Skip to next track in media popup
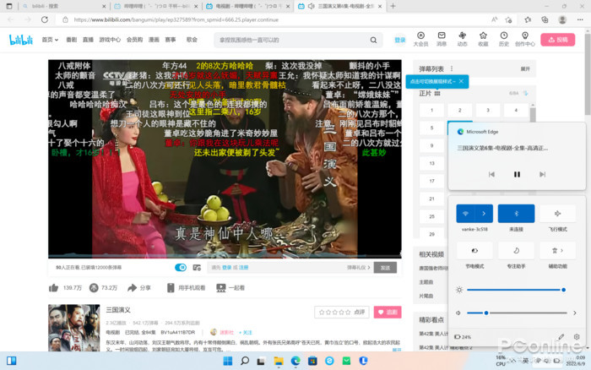Viewport: 591px width, 370px height. tap(542, 174)
